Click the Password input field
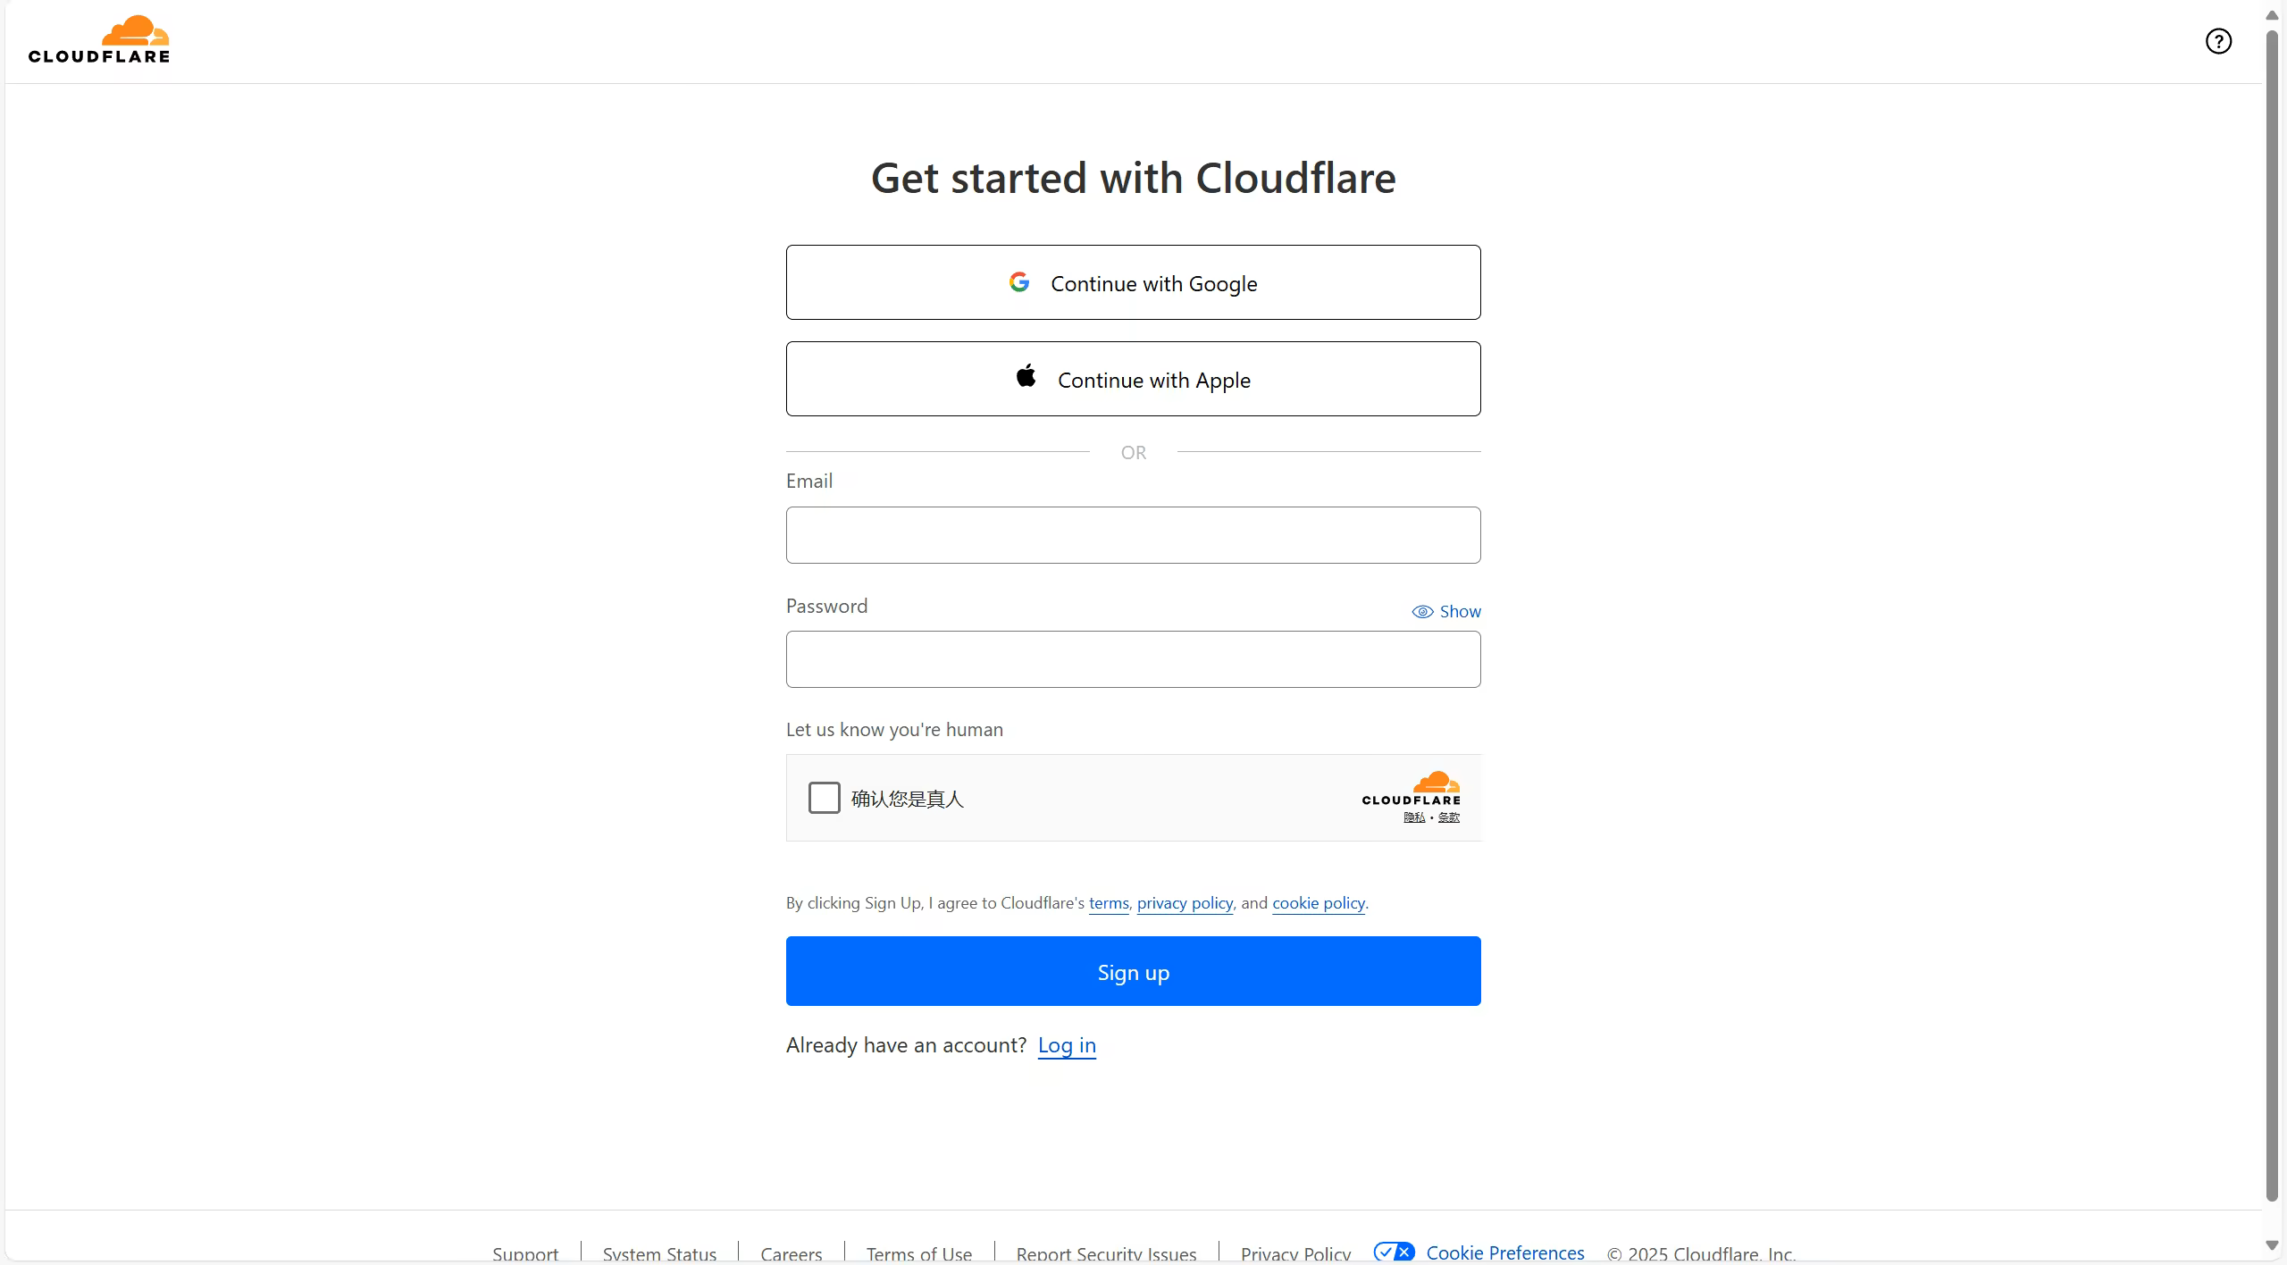Image resolution: width=2287 pixels, height=1265 pixels. coord(1133,659)
